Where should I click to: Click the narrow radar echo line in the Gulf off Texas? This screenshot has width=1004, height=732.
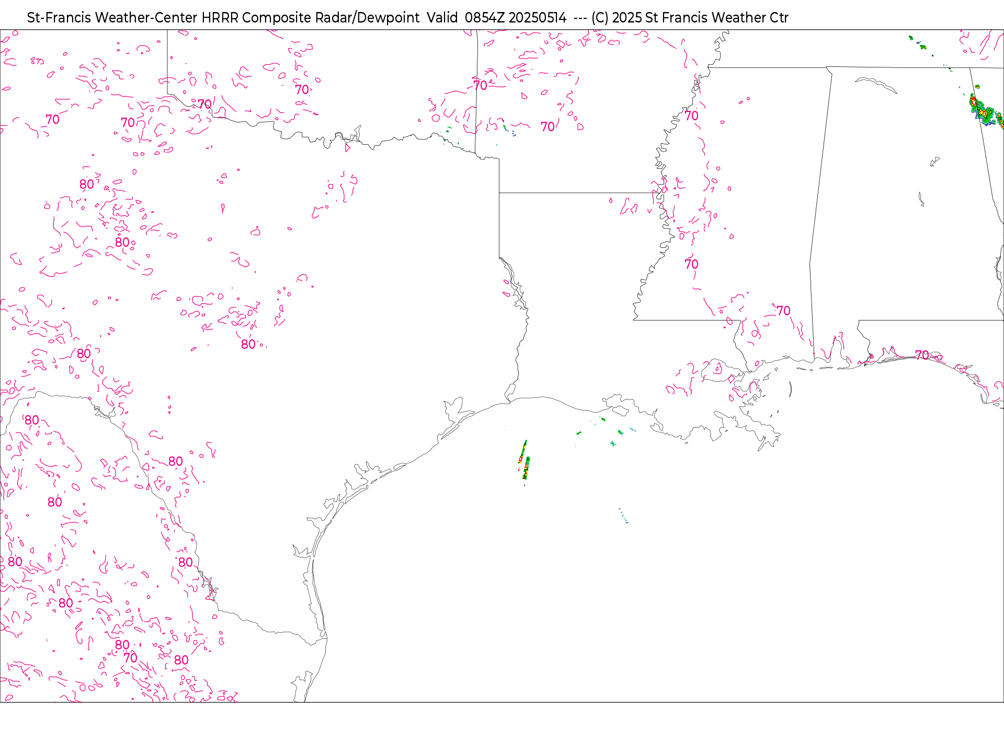pyautogui.click(x=524, y=462)
